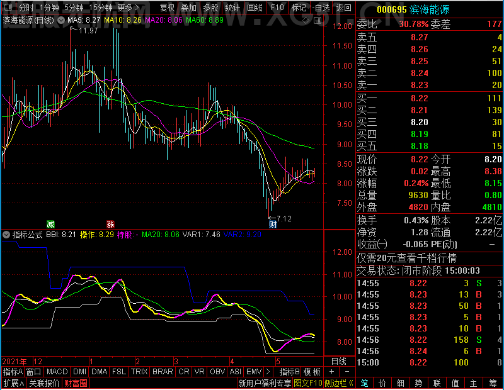Image resolution: width=504 pixels, height=390 pixels.
Task: Select the 值 value tab
Action: [x=455, y=383]
